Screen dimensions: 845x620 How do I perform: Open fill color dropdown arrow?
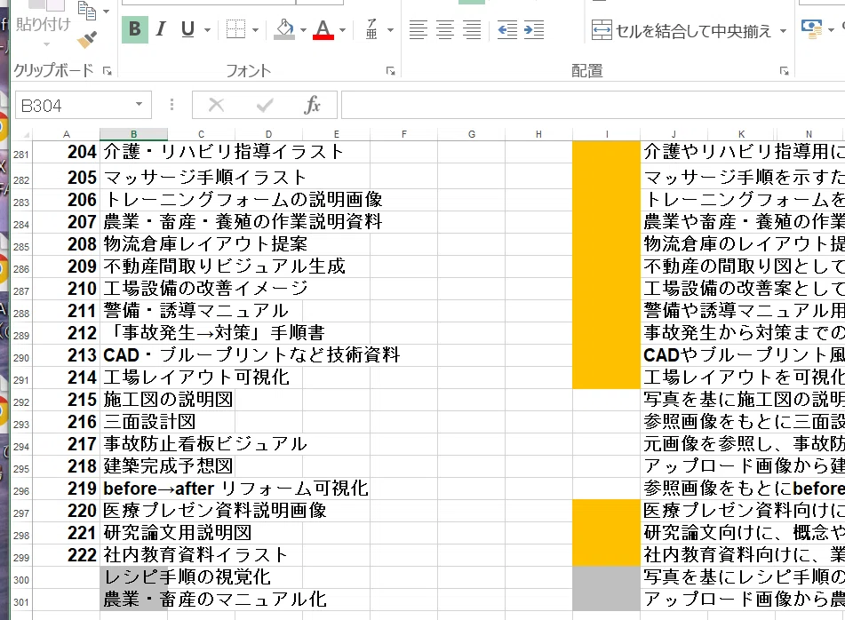pyautogui.click(x=303, y=30)
